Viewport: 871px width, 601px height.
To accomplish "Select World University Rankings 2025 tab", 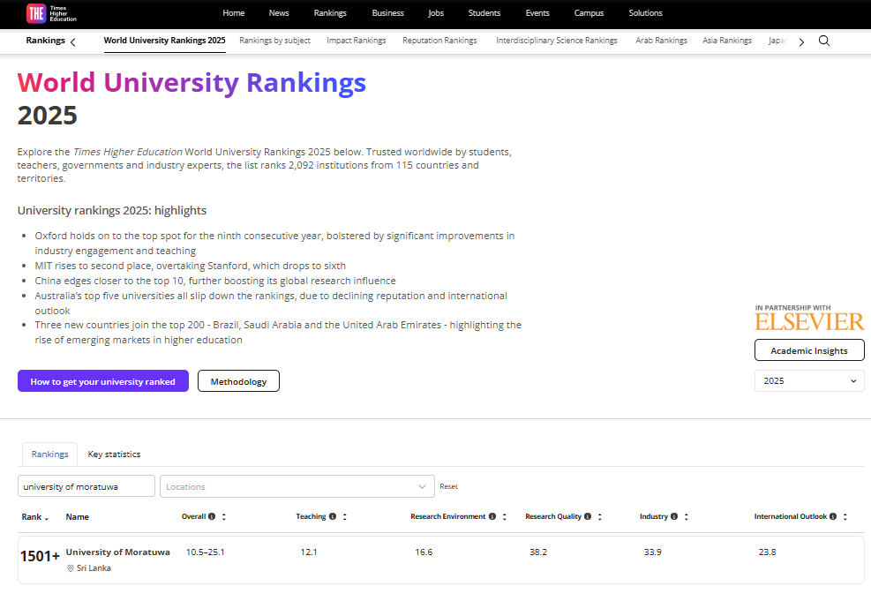I will (164, 41).
